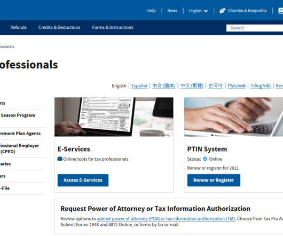Open the Forms & Instructions menu
This screenshot has width=283, height=236.
[x=113, y=27]
